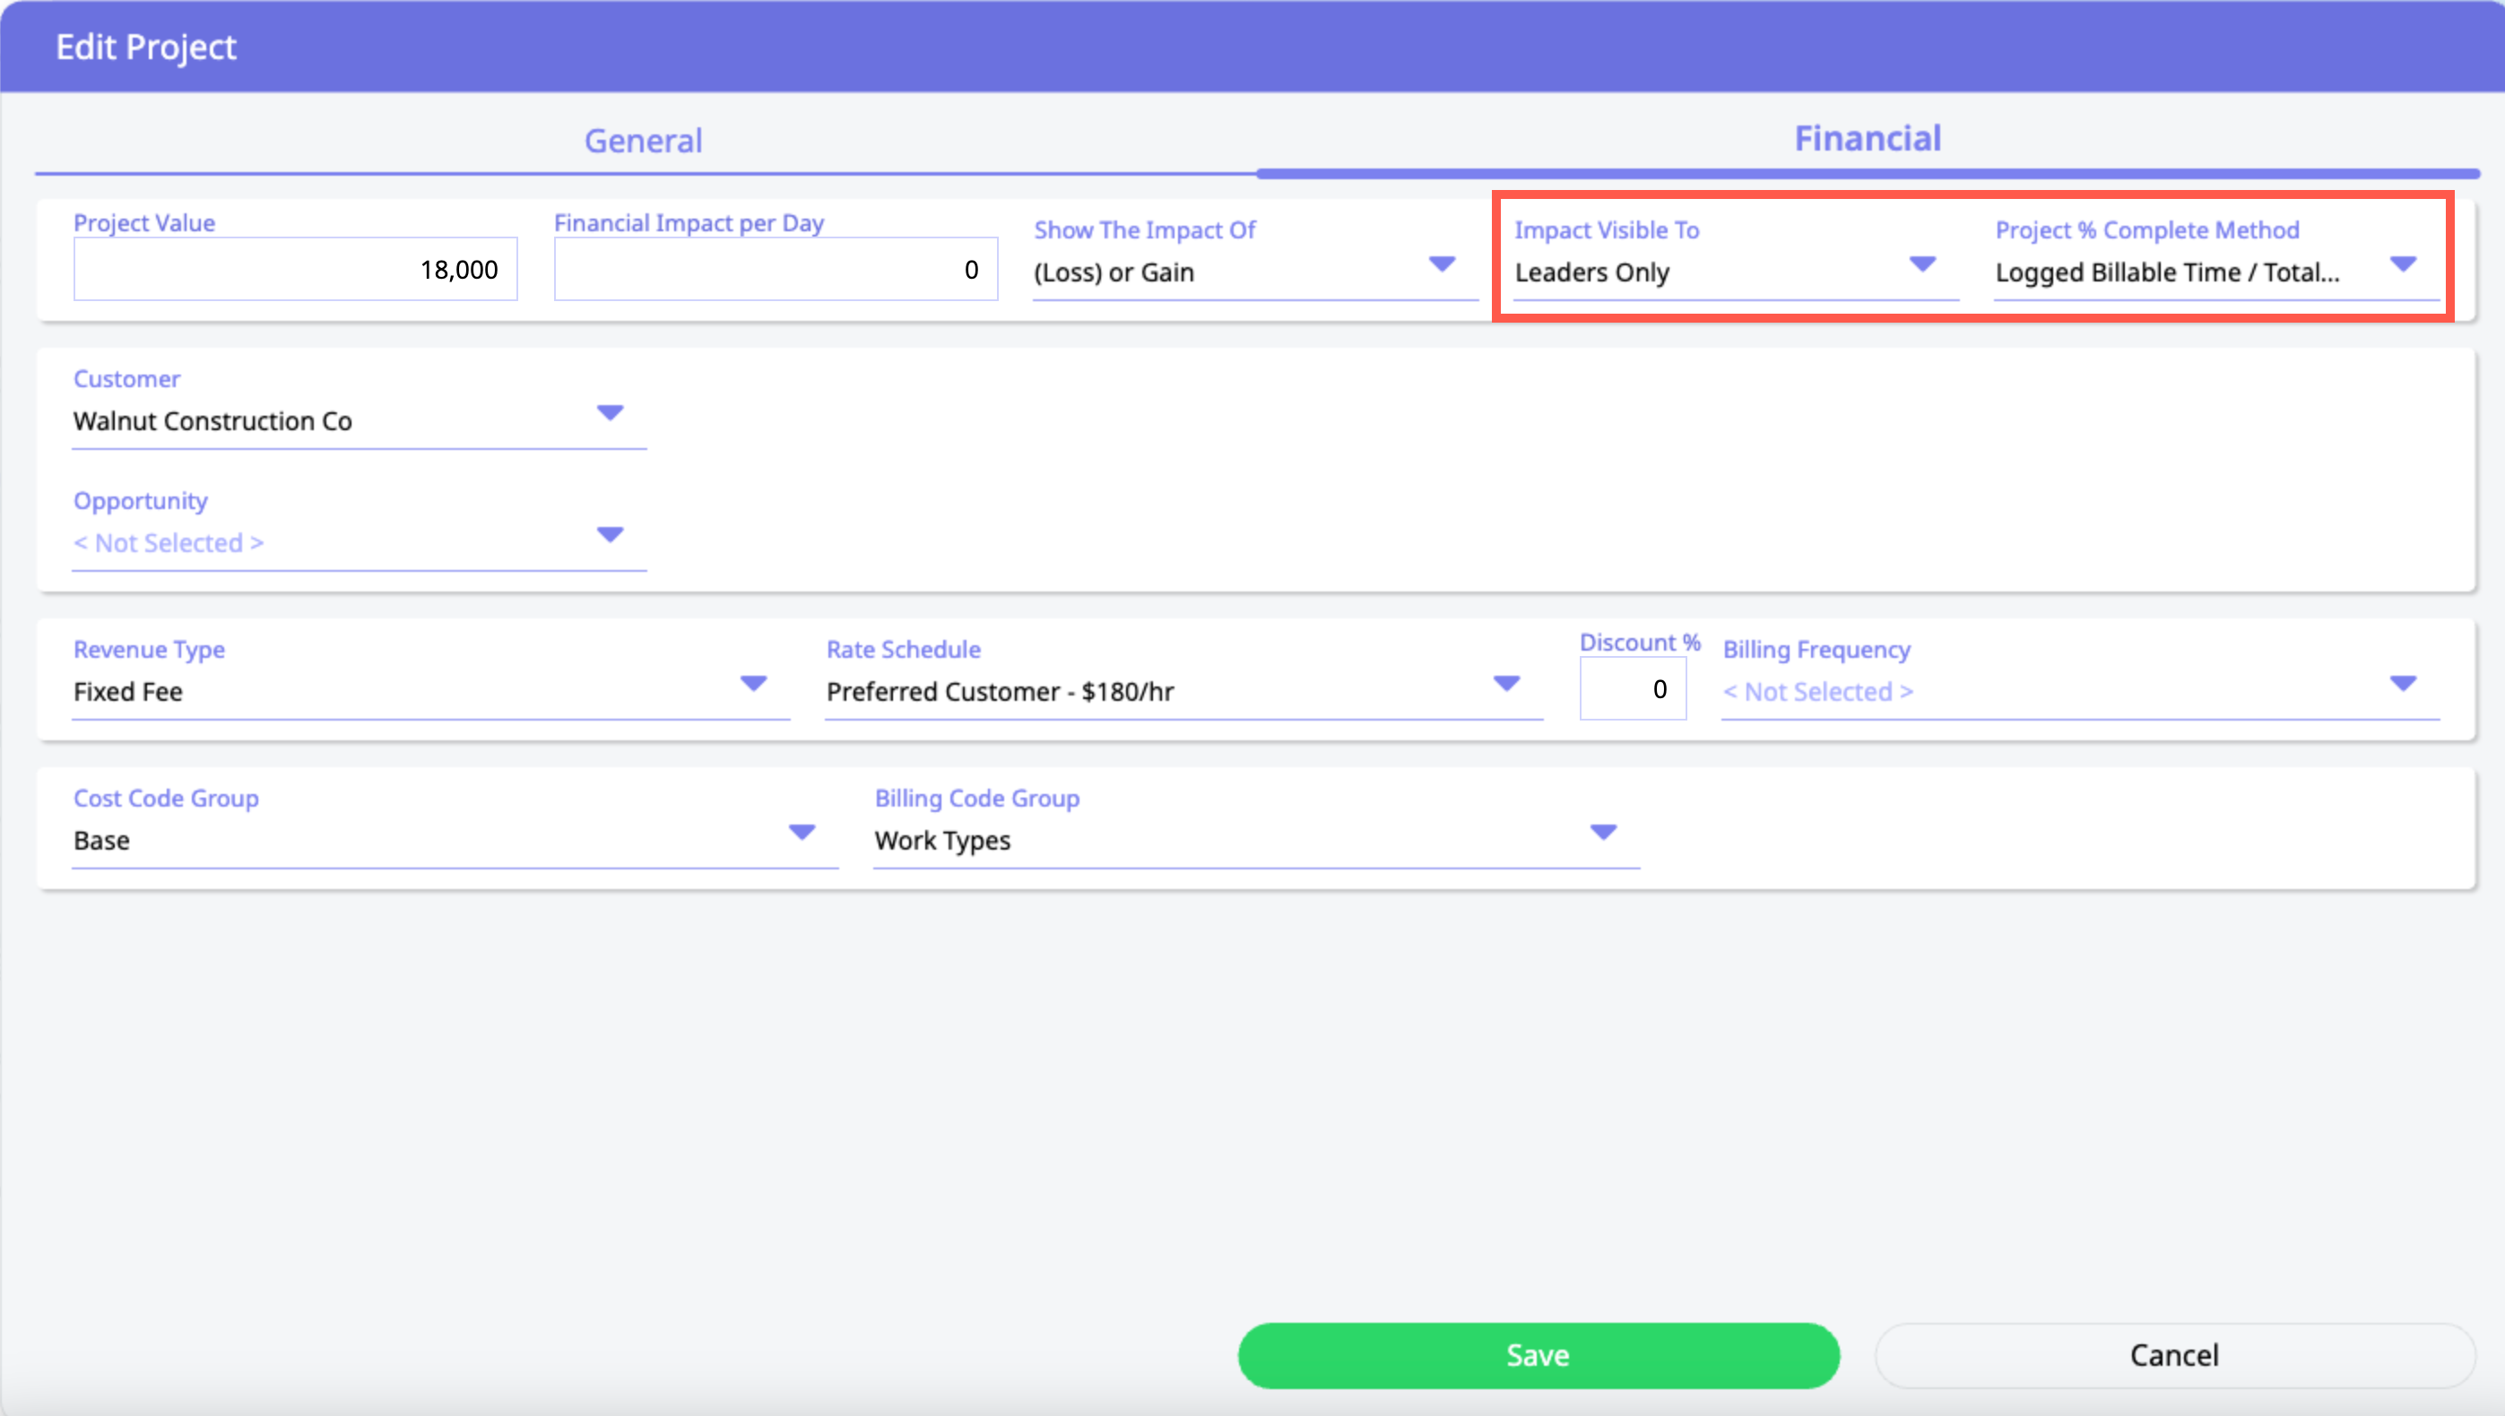Open the Rate Schedule dropdown arrow
Screen dimensions: 2505x1416
(x=1506, y=684)
